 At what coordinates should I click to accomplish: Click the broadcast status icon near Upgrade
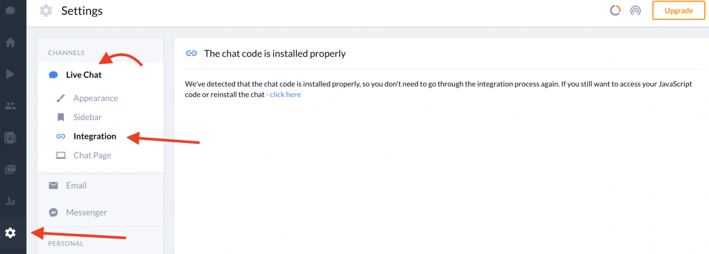click(x=635, y=11)
